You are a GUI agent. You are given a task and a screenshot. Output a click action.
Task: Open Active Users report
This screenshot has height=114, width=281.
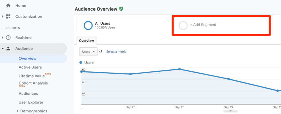[x=30, y=67]
